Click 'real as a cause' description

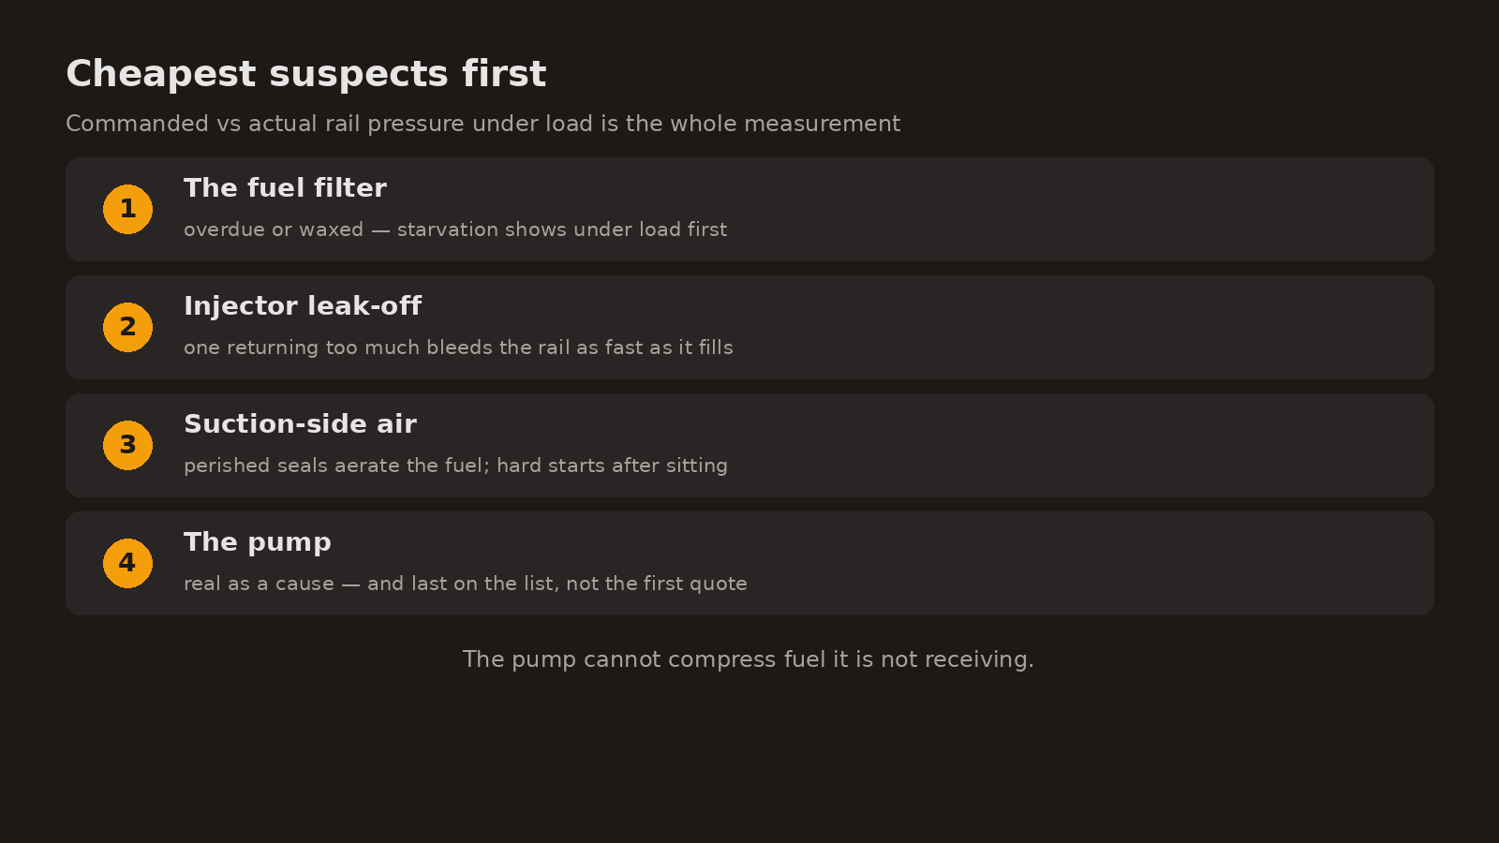466,584
